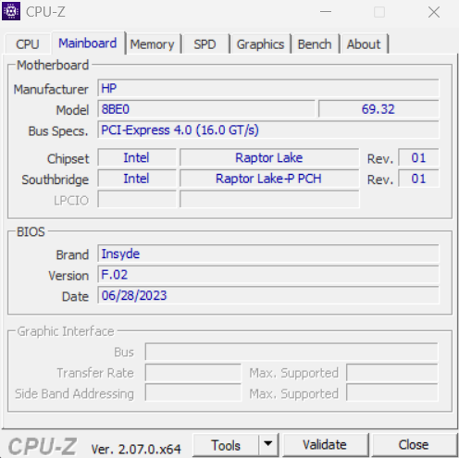Open the Memory tab
Viewport: 459px width, 458px height.
153,44
